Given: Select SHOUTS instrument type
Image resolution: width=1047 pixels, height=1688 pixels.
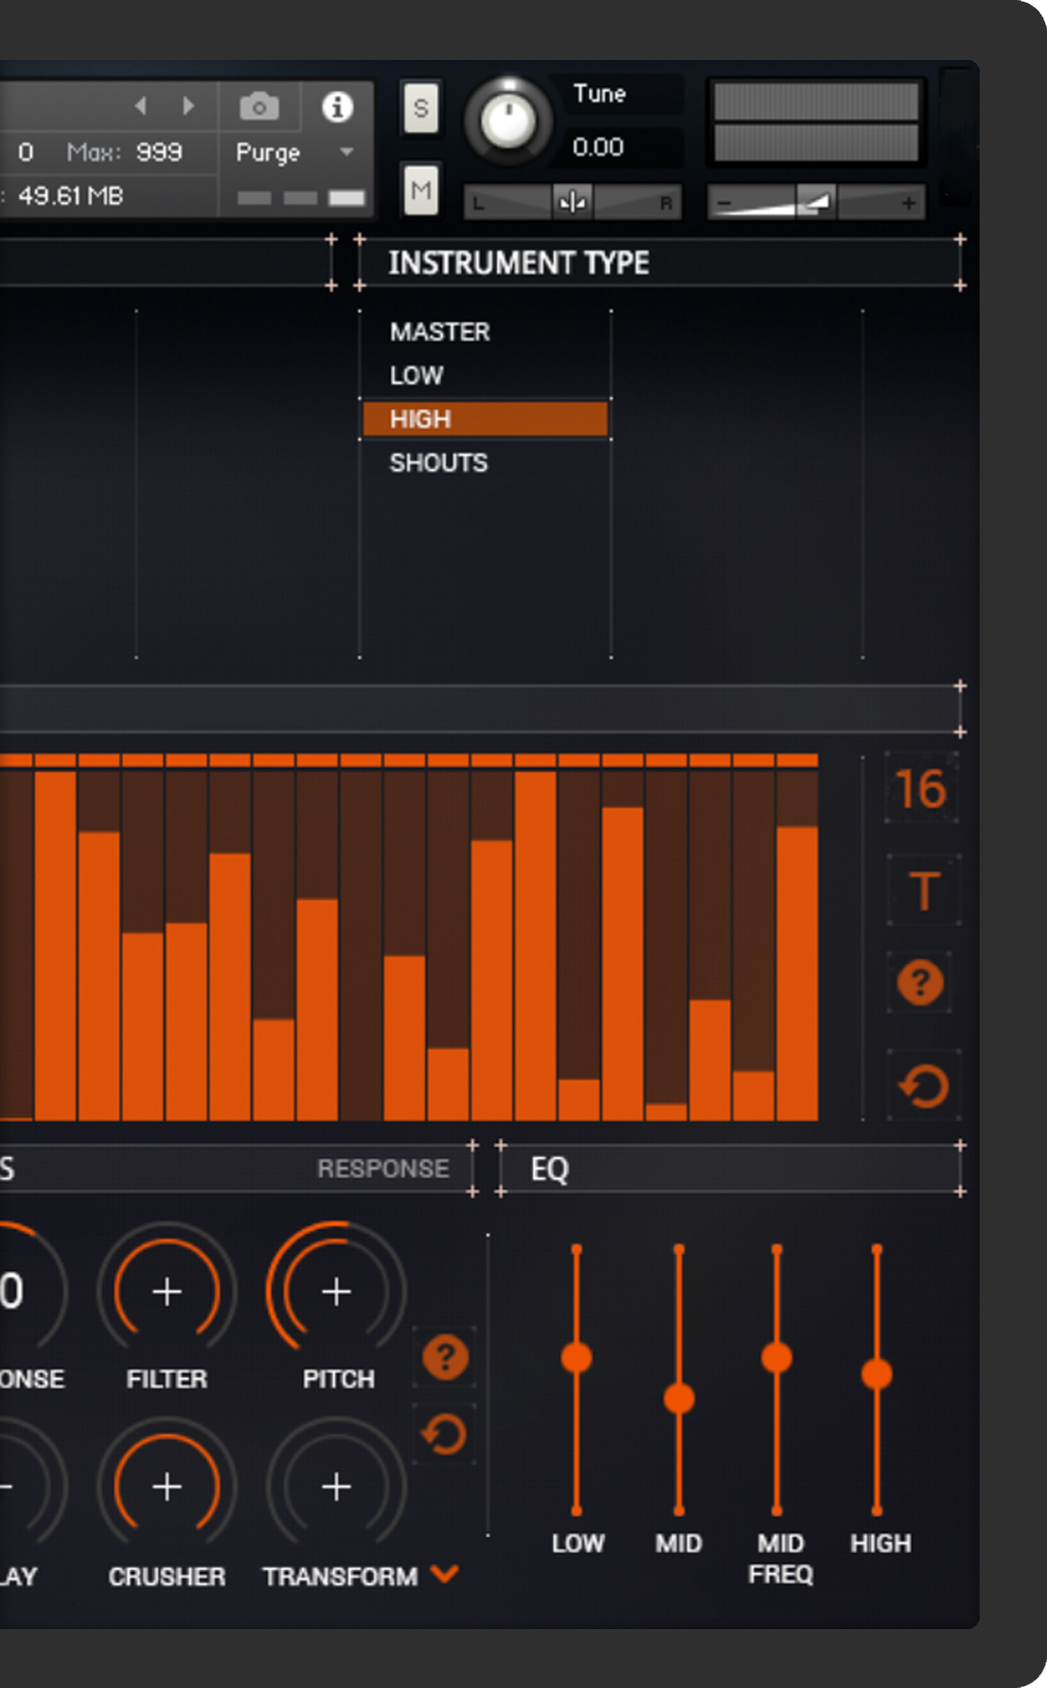Looking at the screenshot, I should (438, 463).
